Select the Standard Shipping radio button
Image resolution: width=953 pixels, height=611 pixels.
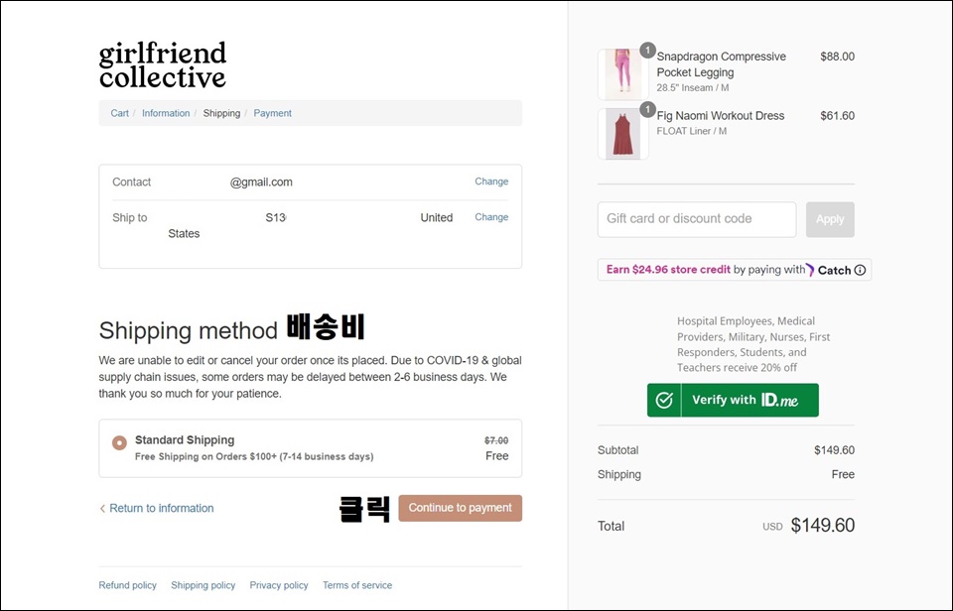pos(119,442)
